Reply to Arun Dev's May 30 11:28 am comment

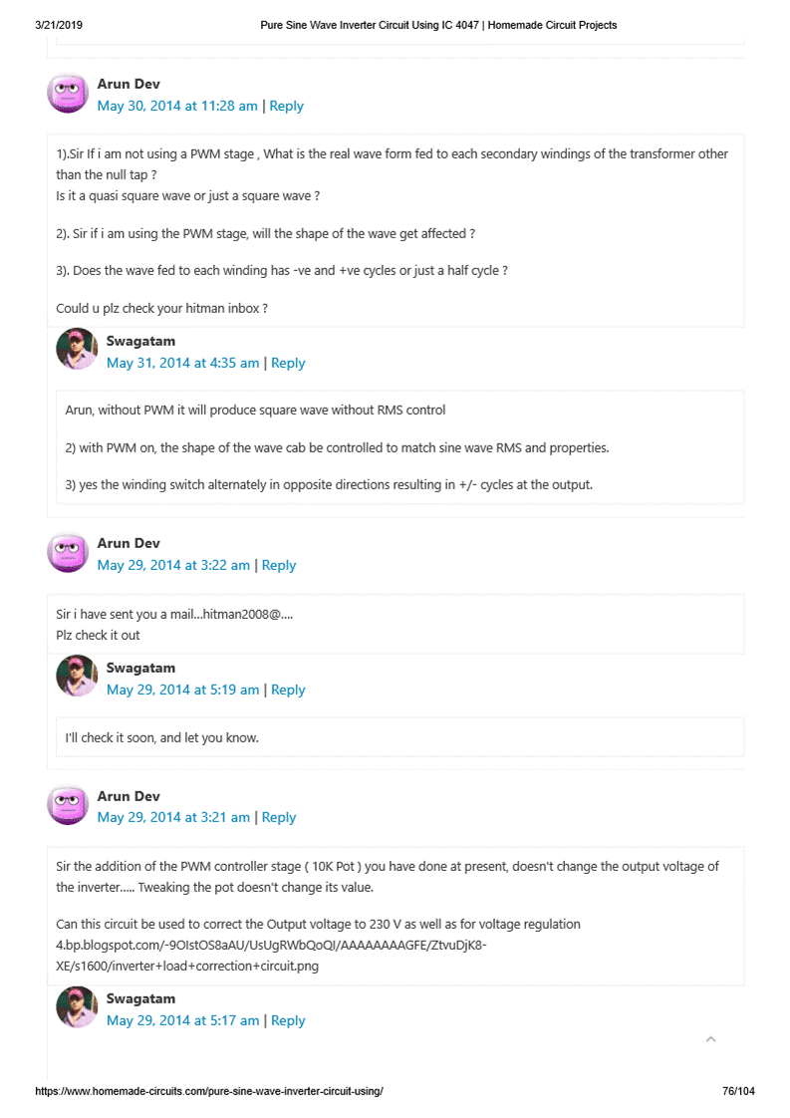(286, 106)
